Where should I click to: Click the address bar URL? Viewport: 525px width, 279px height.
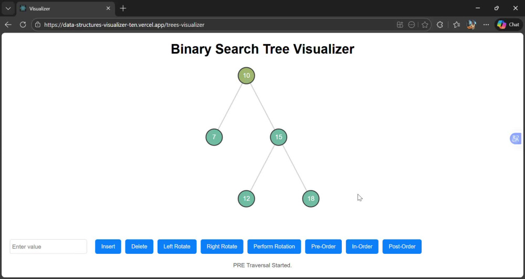124,25
